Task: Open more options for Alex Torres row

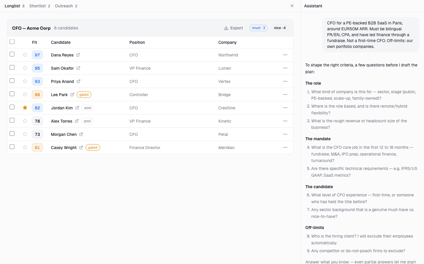Action: [285, 121]
